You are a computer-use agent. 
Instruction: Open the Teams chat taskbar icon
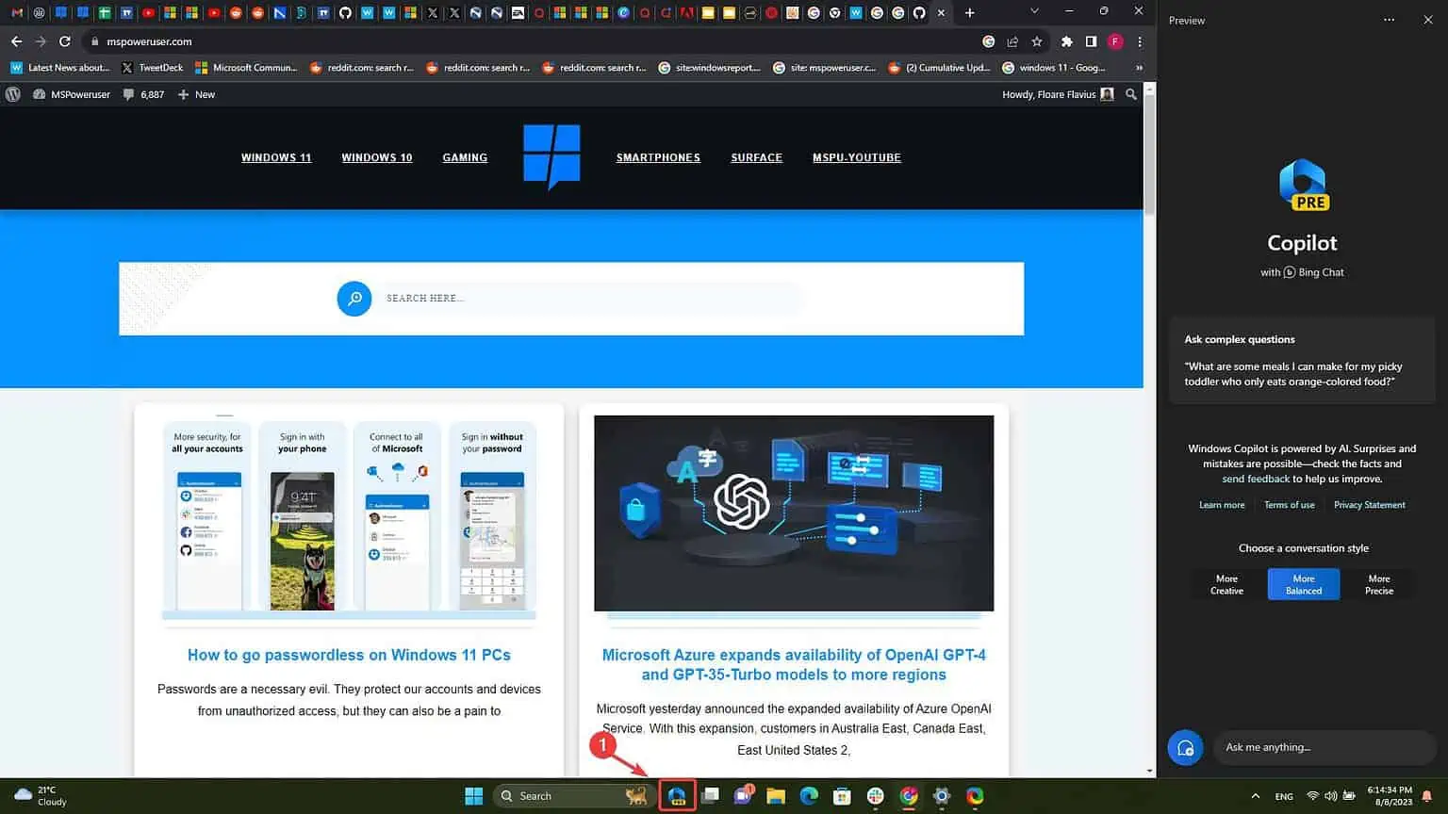(743, 796)
